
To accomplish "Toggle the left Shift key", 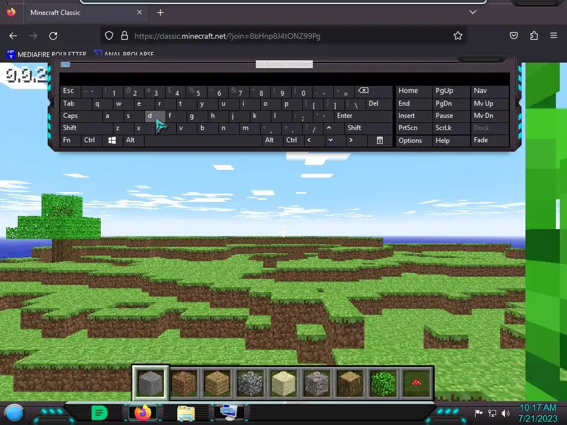I will (x=86, y=128).
